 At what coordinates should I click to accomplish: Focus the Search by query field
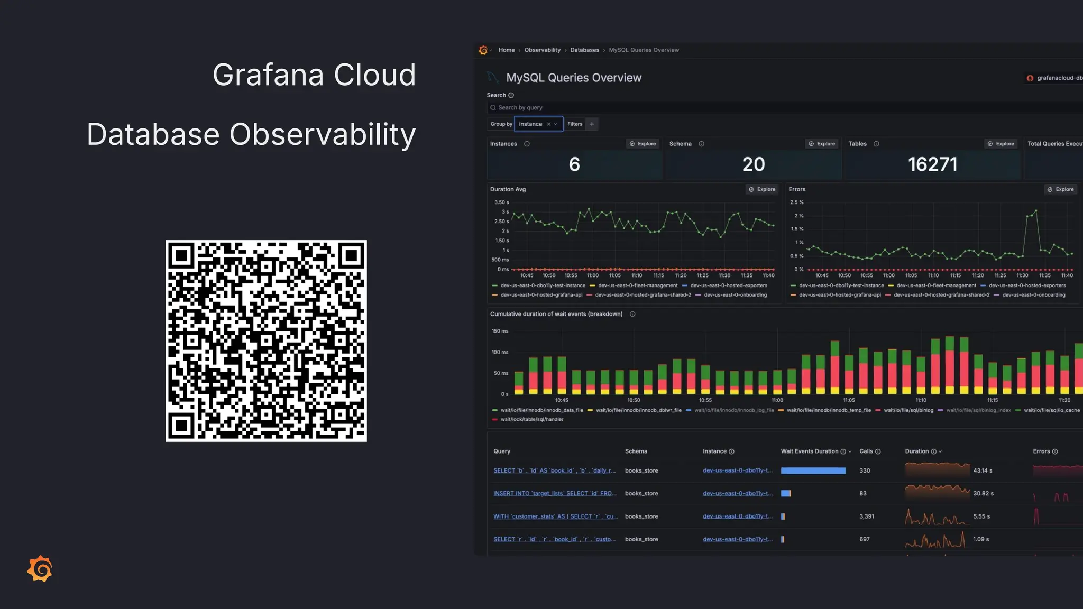tap(785, 107)
